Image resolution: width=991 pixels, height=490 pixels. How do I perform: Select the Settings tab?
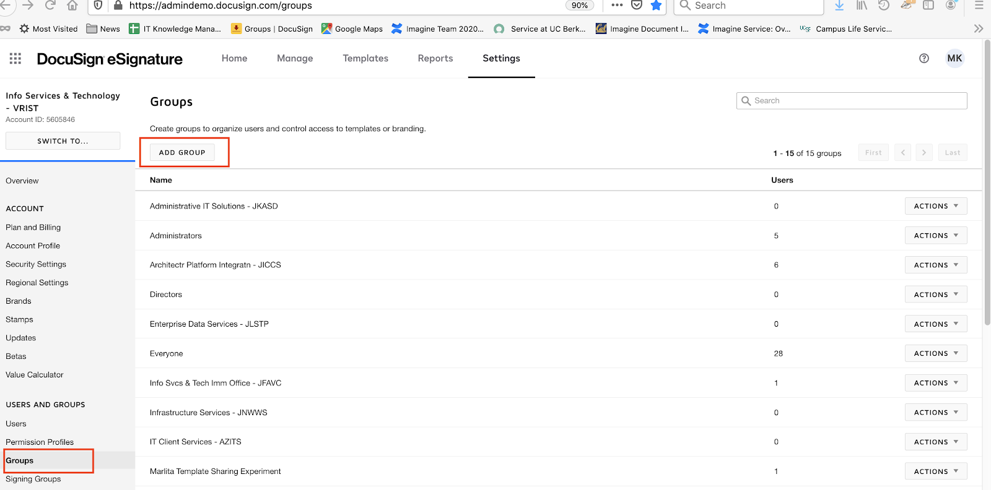point(502,58)
